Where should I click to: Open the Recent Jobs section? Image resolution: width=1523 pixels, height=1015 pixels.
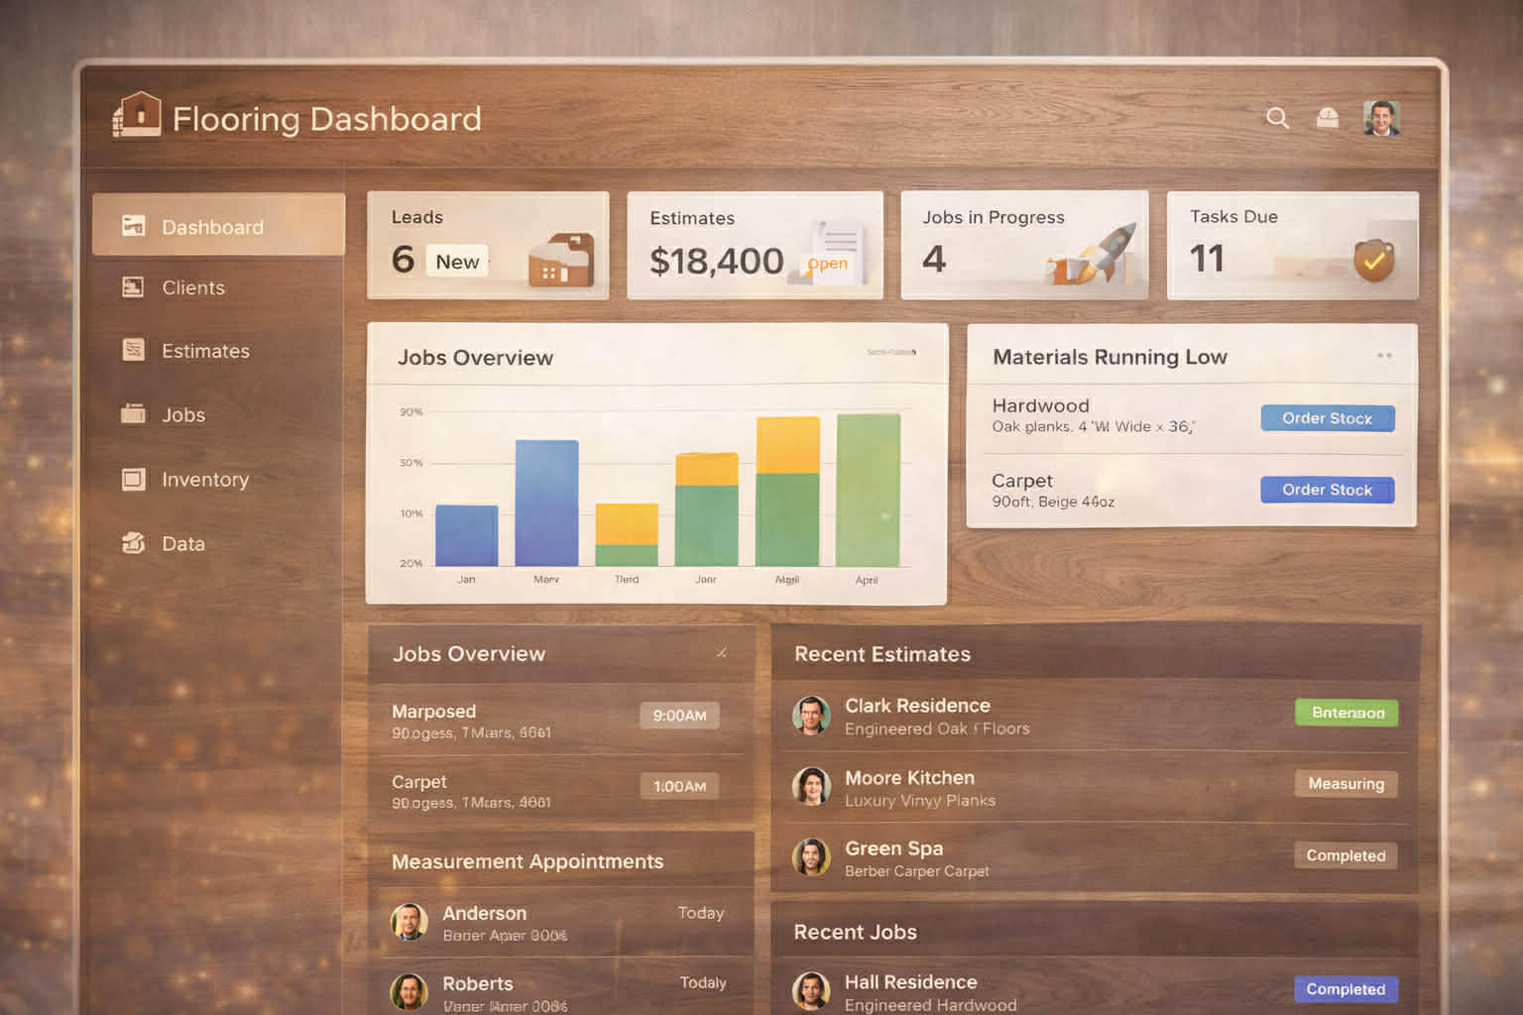[x=855, y=932]
